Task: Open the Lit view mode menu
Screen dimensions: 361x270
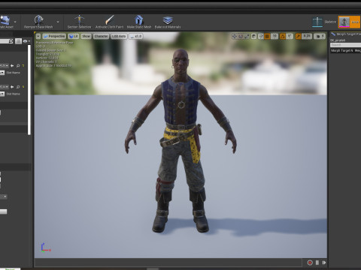Action: click(x=74, y=37)
